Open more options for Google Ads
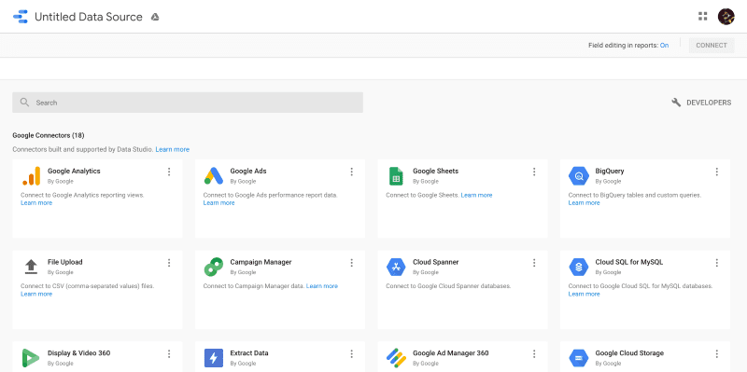The height and width of the screenshot is (372, 747). [352, 172]
